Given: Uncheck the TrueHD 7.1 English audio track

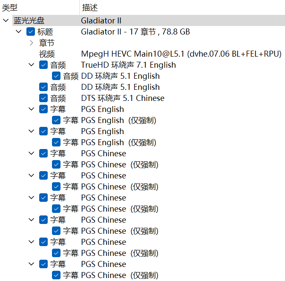Looking at the screenshot, I should point(43,65).
